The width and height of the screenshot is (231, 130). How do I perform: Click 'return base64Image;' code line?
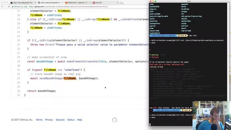42,91
